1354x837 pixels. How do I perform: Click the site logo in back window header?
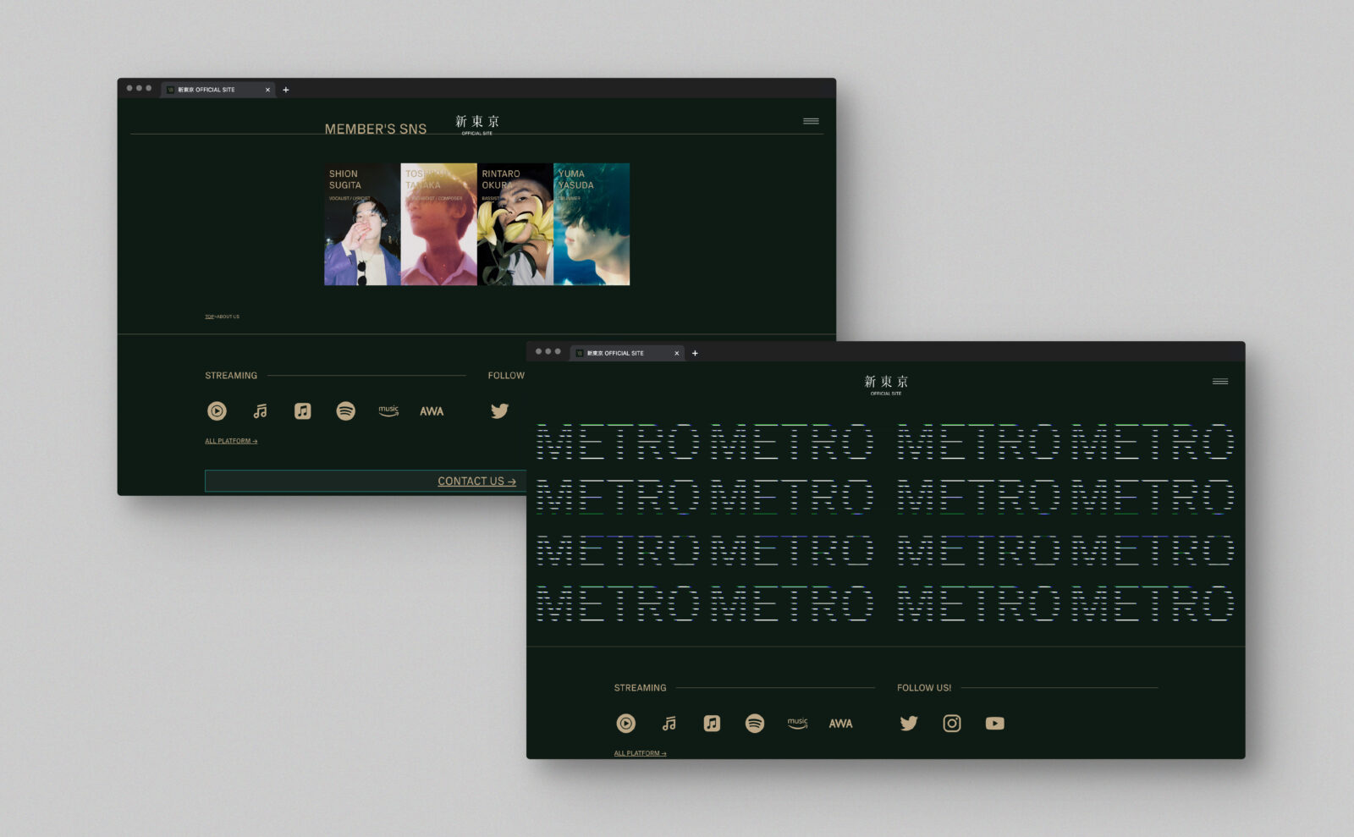(477, 124)
